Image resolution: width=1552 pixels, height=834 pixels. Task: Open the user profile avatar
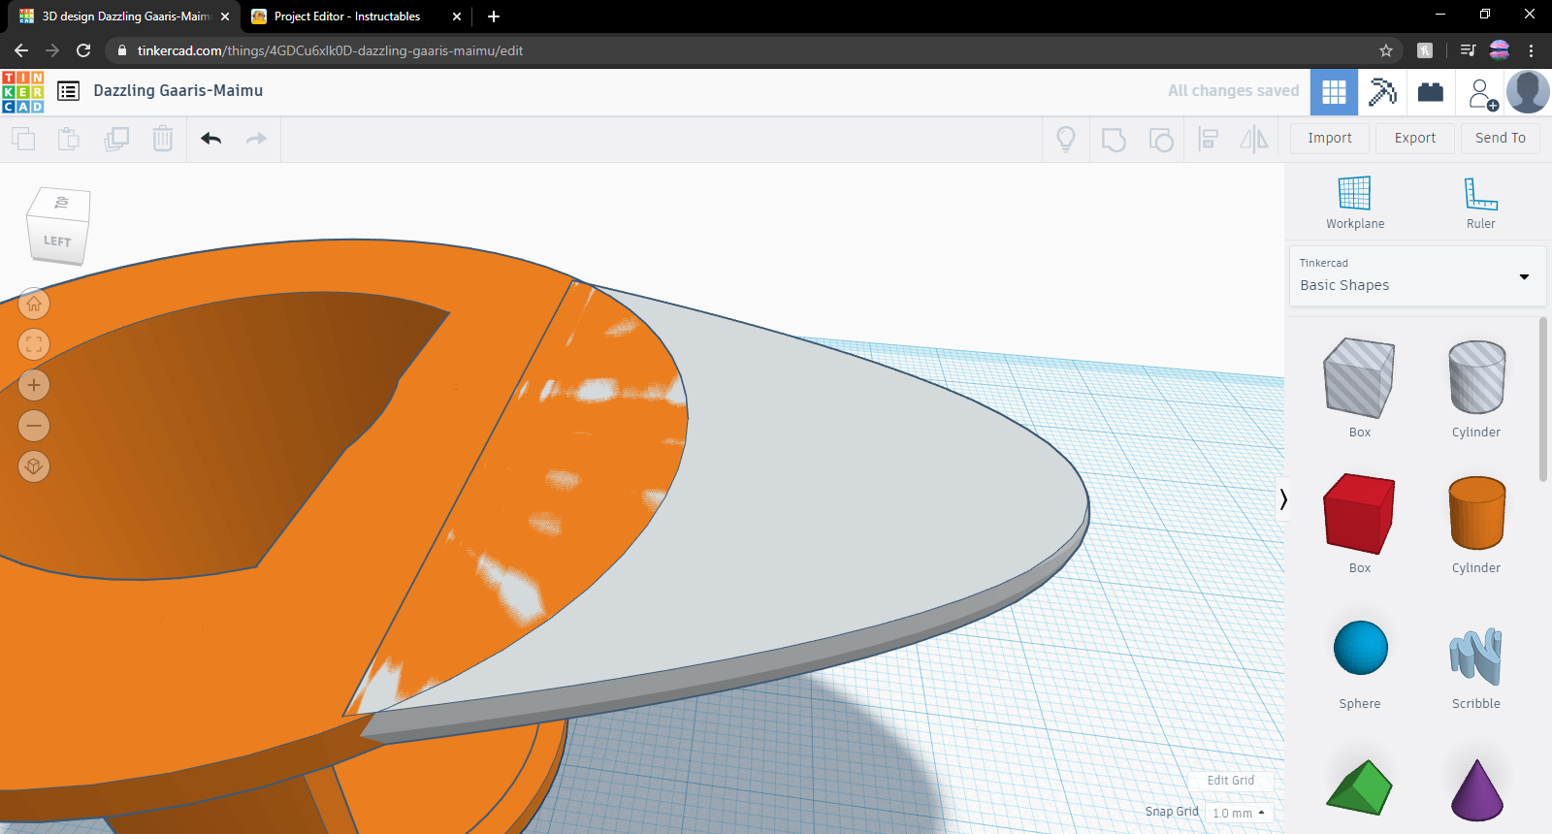point(1528,92)
